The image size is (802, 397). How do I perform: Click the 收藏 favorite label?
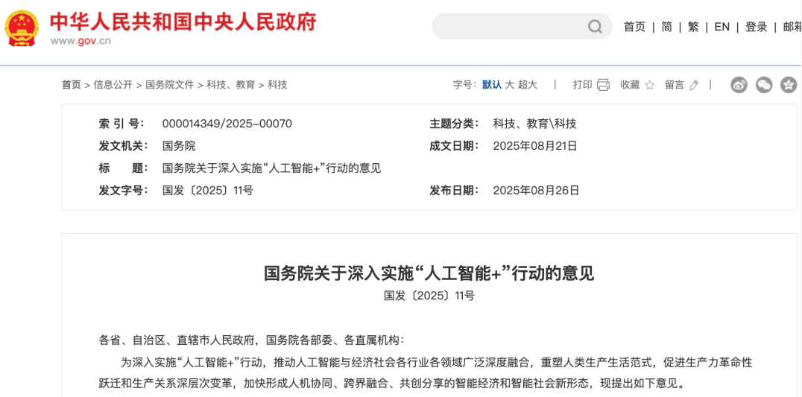coord(630,85)
